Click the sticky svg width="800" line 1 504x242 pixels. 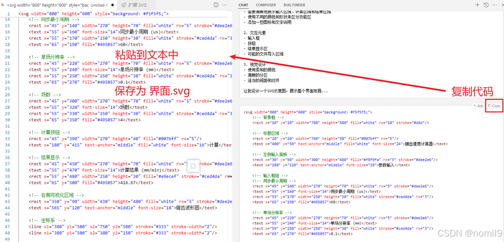point(94,14)
